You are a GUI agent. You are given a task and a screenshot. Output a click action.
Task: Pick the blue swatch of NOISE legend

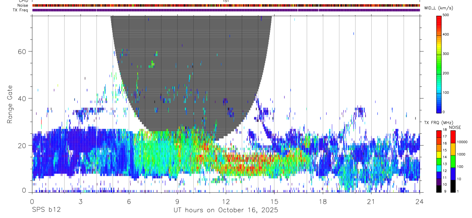click(453, 174)
